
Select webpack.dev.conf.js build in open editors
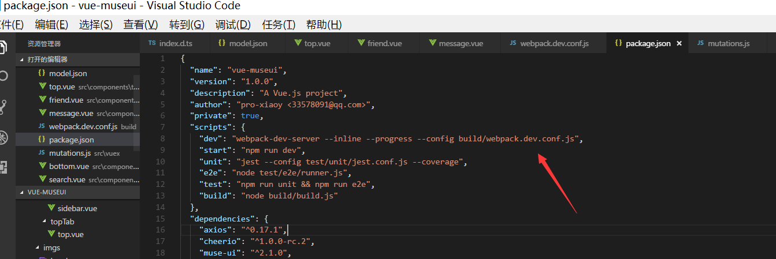point(78,126)
